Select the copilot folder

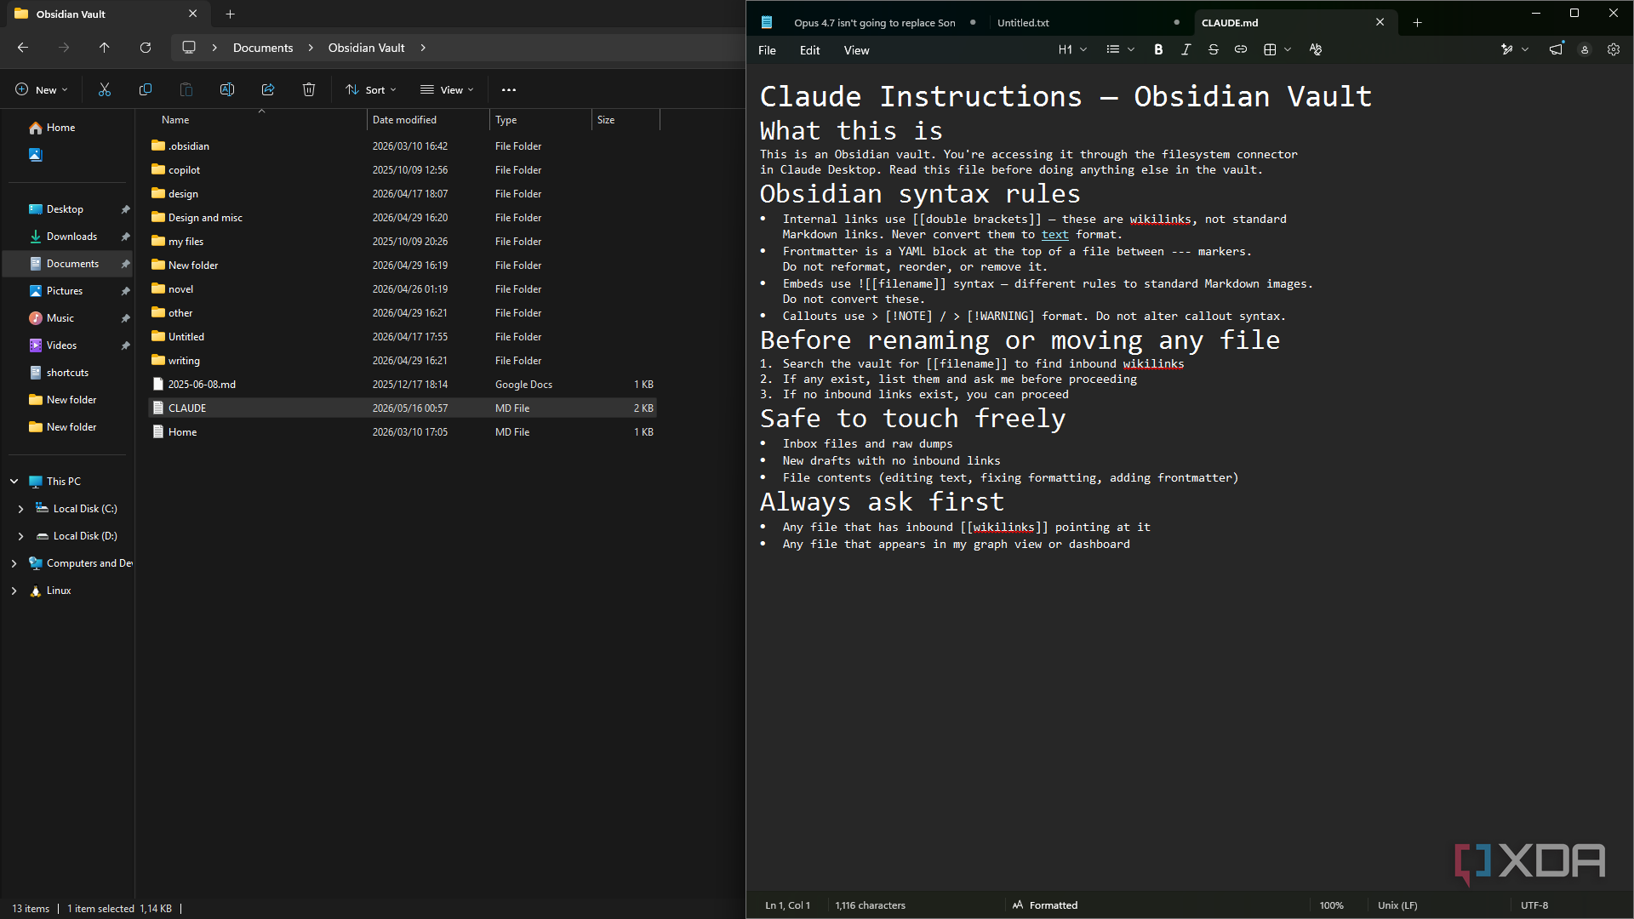click(x=403, y=170)
